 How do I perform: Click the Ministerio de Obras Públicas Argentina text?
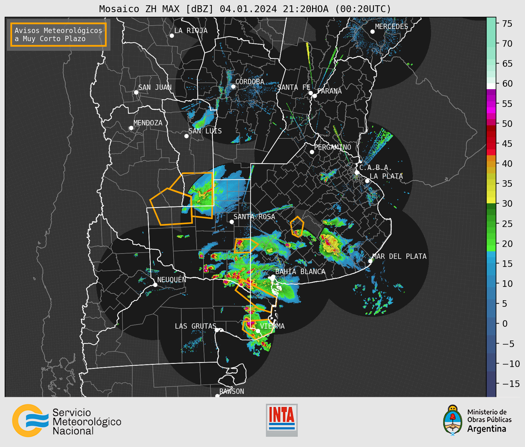tap(489, 421)
